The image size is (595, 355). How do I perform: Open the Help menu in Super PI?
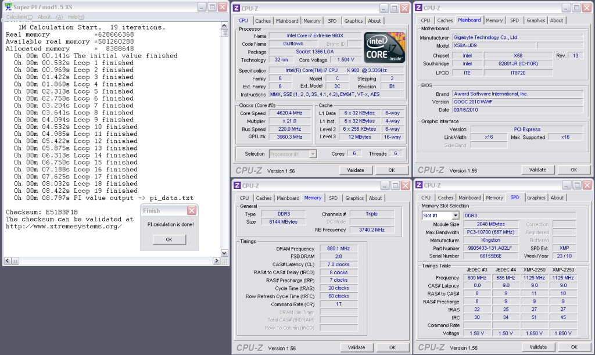(x=77, y=17)
